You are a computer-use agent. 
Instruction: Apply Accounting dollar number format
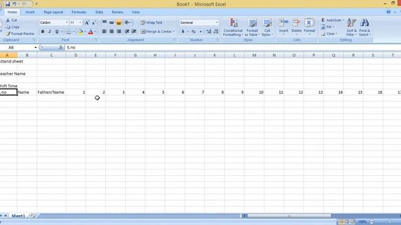point(183,32)
